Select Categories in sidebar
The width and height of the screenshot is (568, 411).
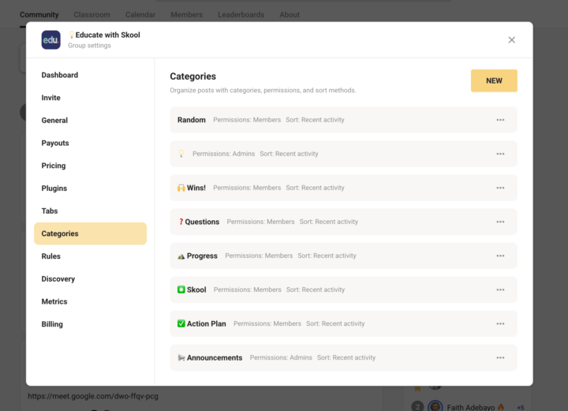click(90, 234)
